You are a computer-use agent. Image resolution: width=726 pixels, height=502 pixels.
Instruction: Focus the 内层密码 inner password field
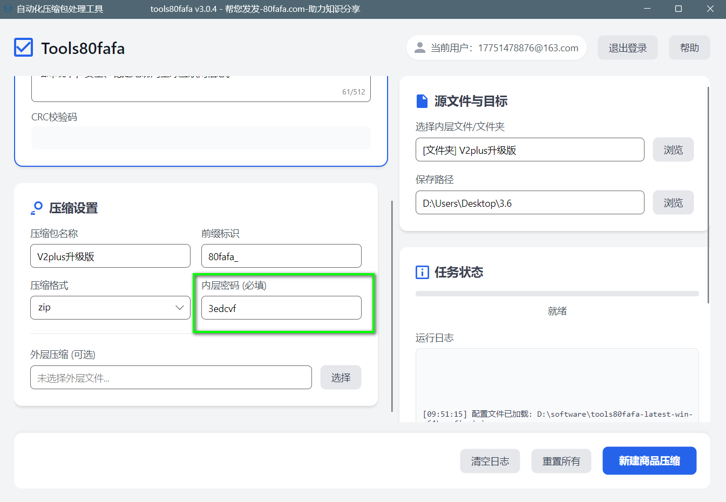click(281, 308)
